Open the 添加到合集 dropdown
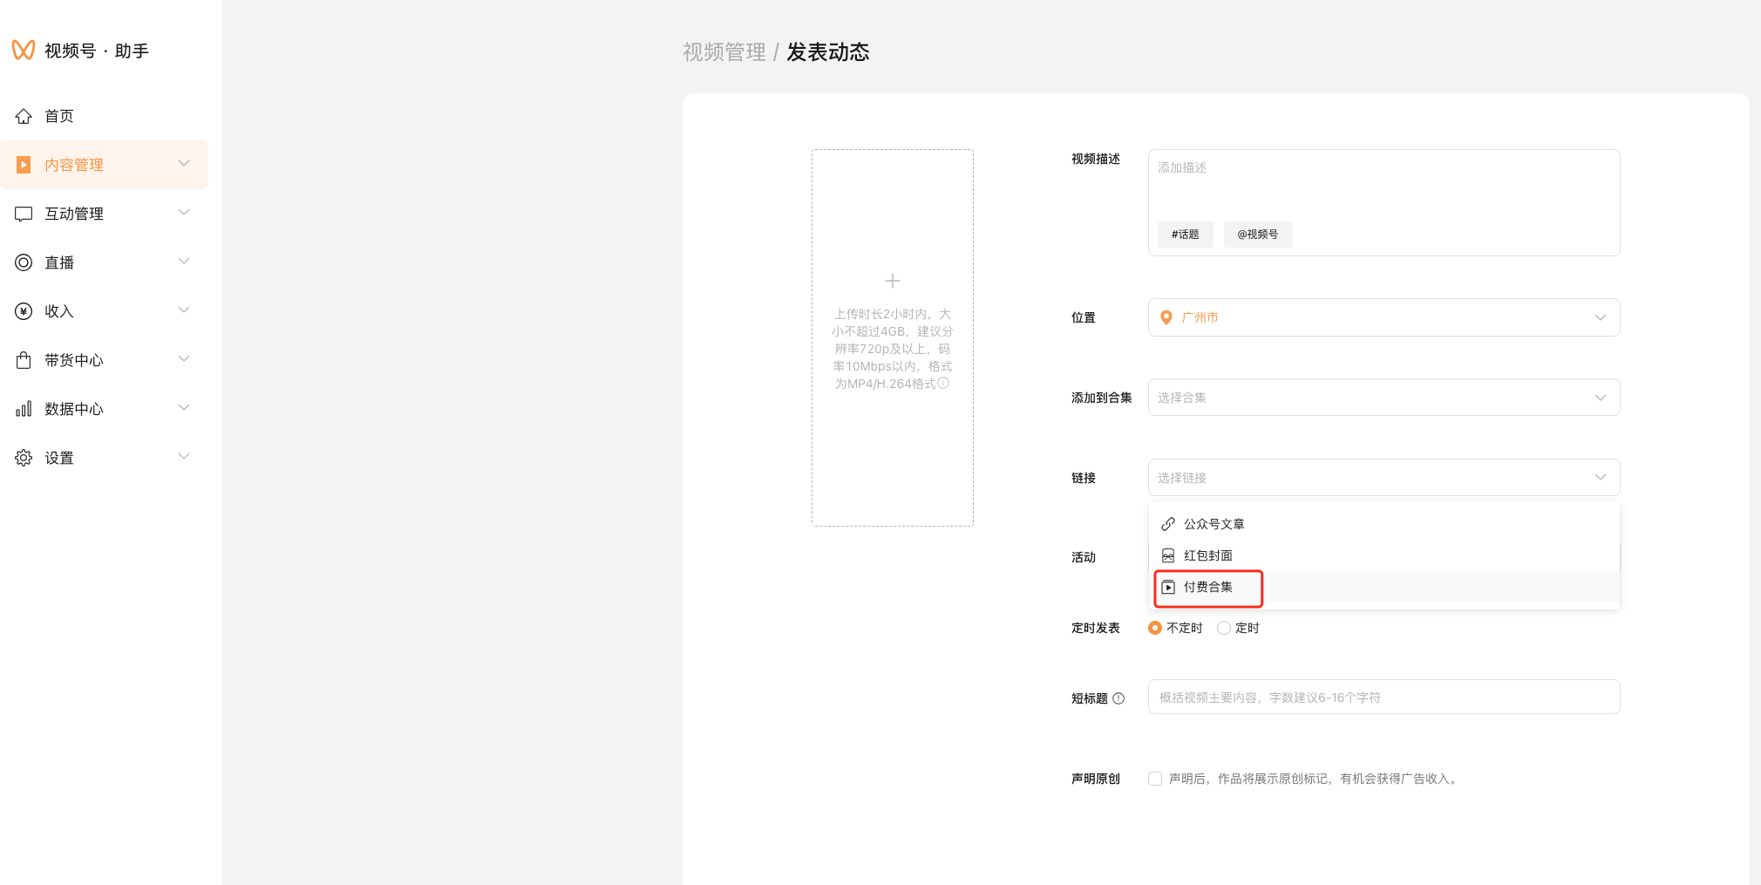Image resolution: width=1761 pixels, height=885 pixels. [1384, 398]
